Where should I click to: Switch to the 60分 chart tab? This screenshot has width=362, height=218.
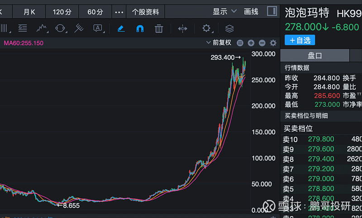click(95, 12)
